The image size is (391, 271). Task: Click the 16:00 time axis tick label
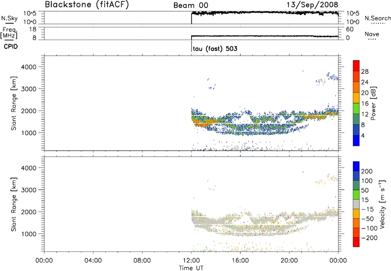(x=240, y=261)
